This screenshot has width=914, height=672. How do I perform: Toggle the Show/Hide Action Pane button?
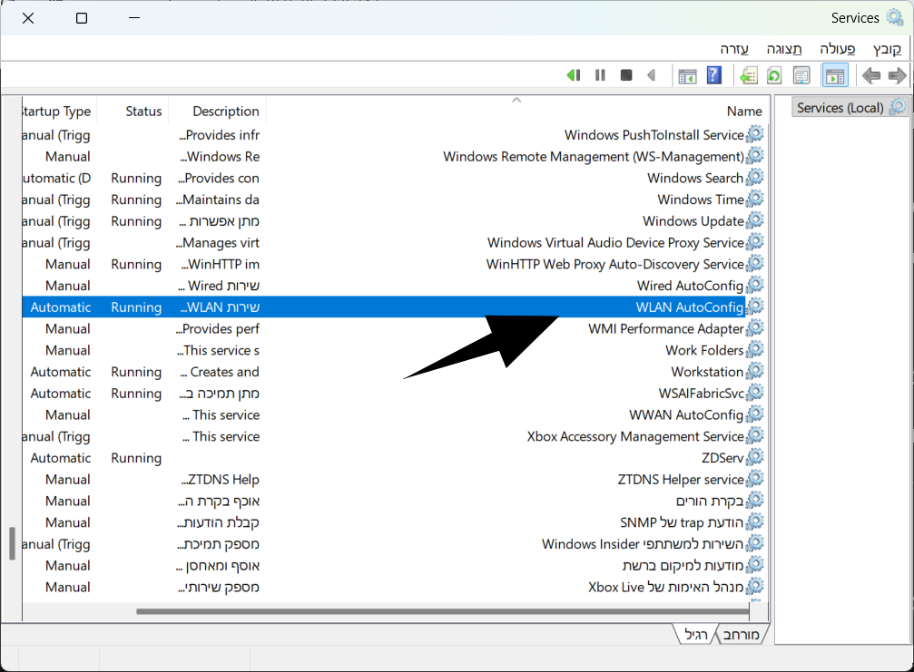pyautogui.click(x=687, y=75)
